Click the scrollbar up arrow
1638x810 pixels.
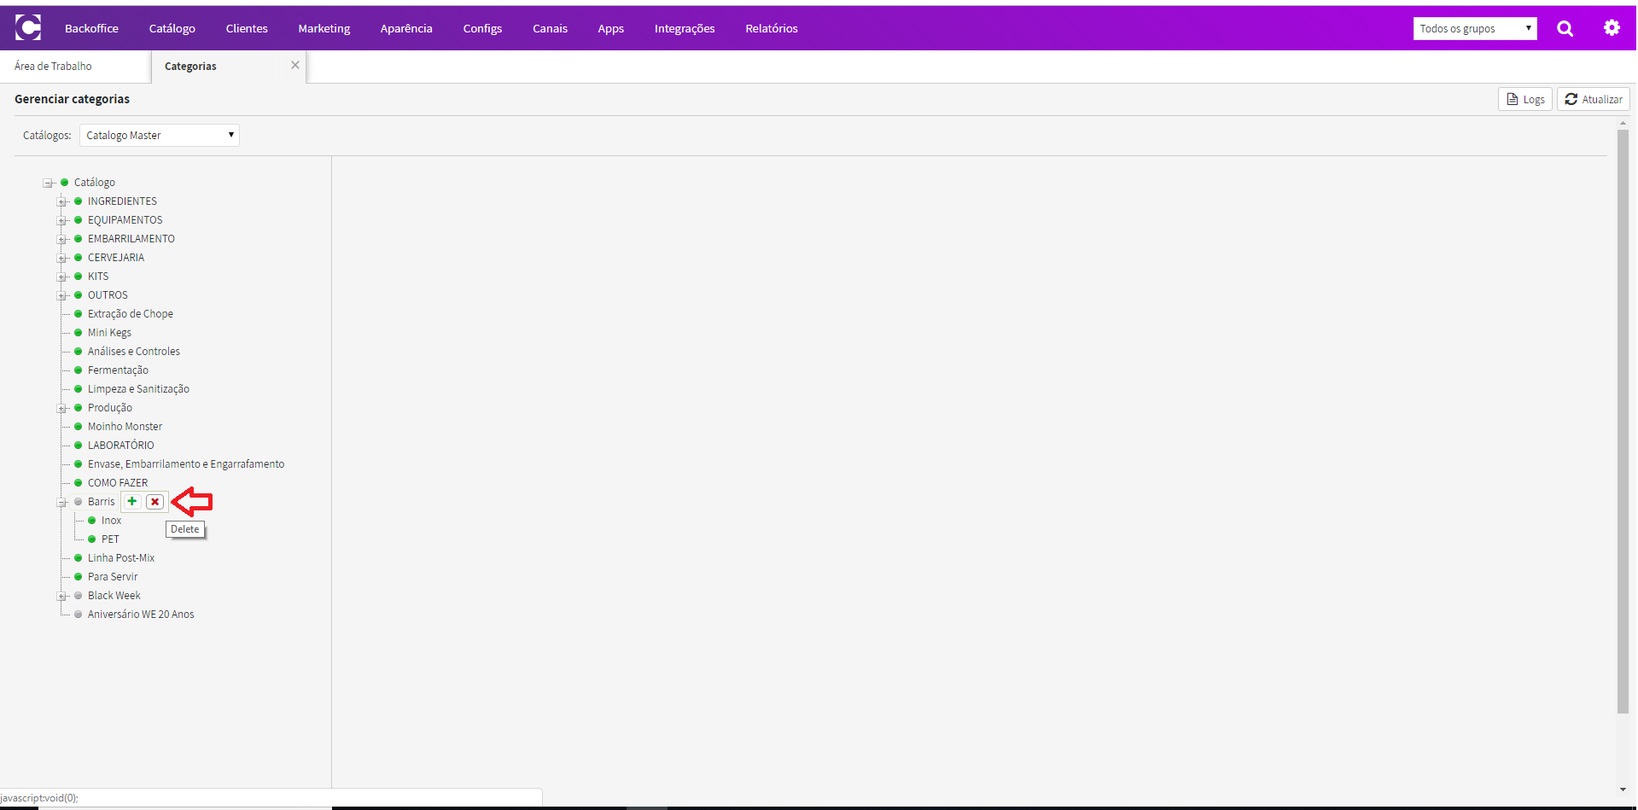tap(1623, 123)
